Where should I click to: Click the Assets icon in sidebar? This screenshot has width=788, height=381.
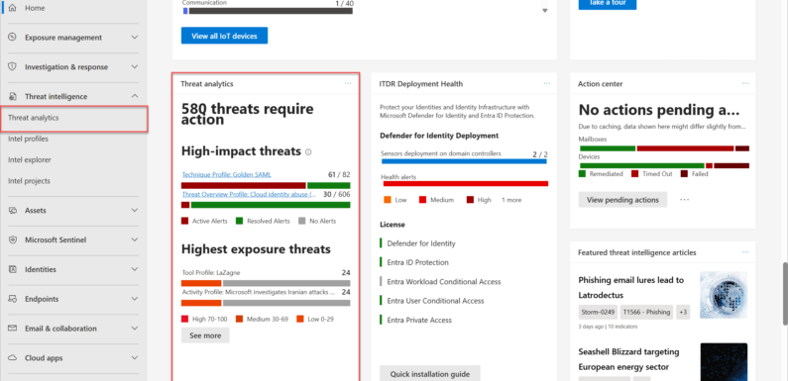[13, 211]
